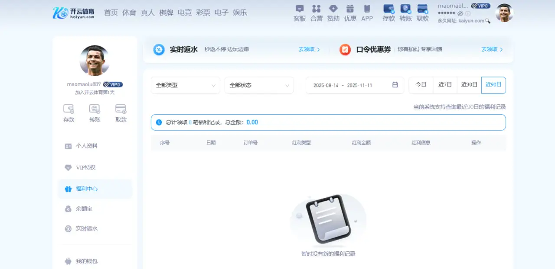
Task: Click sidebar 转账 transfer icon
Action: click(x=95, y=109)
